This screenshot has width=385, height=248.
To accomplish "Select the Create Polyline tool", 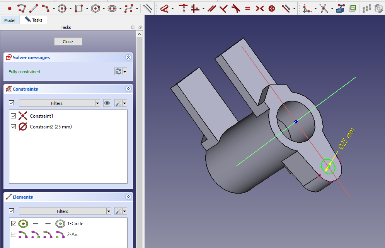I will tap(22, 8).
